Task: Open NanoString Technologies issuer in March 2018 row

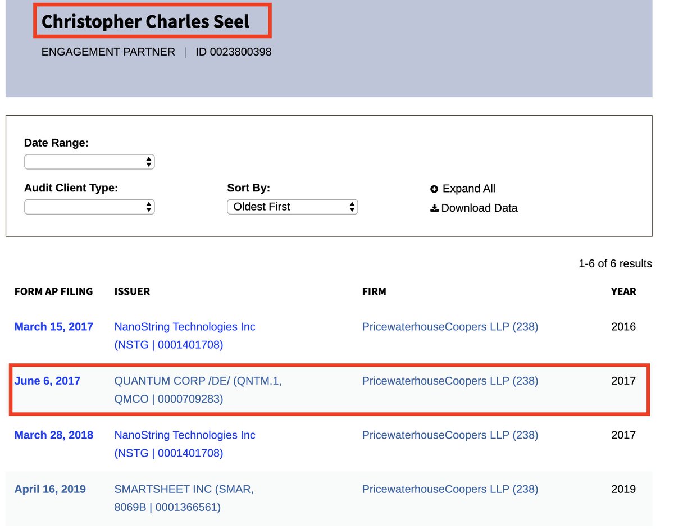Action: pos(185,444)
